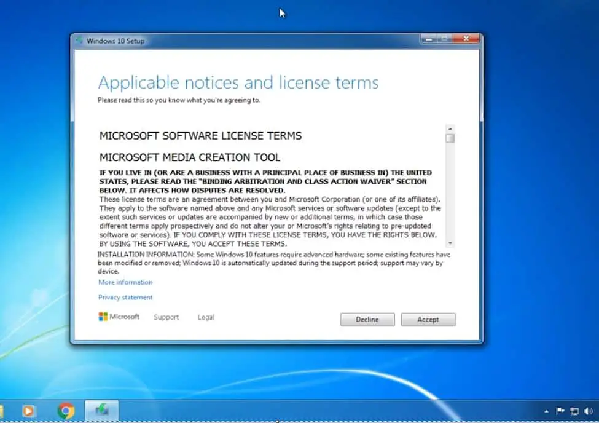The image size is (599, 423).
Task: Click the license terms scrollbar thumb
Action: tap(450, 138)
